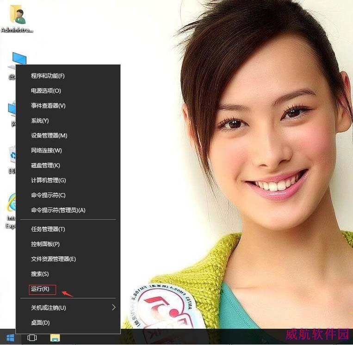Select Power Options (电源选项)
Image resolution: width=353 pixels, height=345 pixels.
pyautogui.click(x=68, y=91)
